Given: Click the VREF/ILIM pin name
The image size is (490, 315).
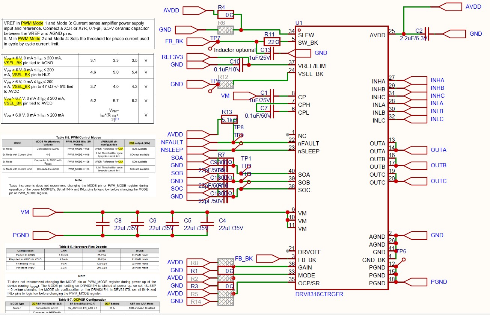Looking at the screenshot, I should [x=312, y=66].
